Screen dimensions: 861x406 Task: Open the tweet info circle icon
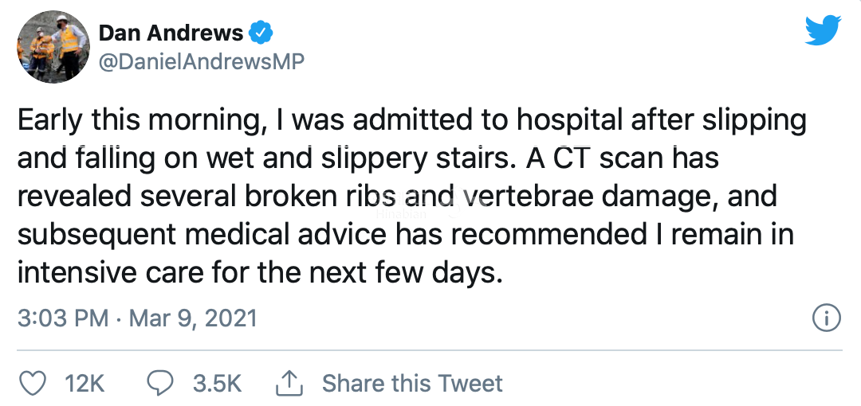[826, 318]
